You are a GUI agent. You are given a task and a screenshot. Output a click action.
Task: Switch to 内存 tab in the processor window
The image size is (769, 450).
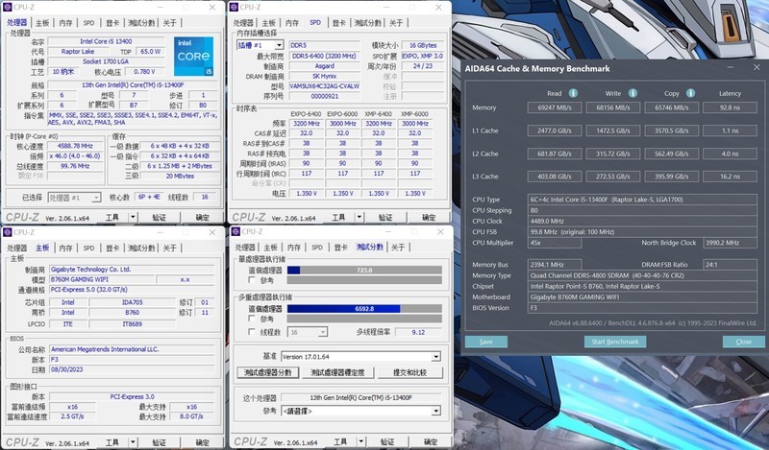click(x=65, y=23)
